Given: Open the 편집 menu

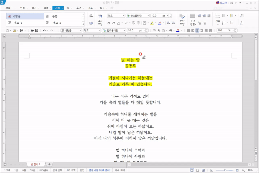Looking at the screenshot, I should point(24,8).
